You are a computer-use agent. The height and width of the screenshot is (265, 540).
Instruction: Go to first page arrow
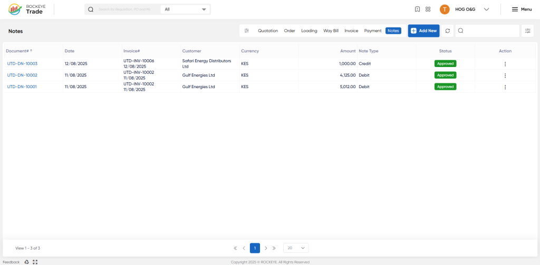pyautogui.click(x=235, y=248)
